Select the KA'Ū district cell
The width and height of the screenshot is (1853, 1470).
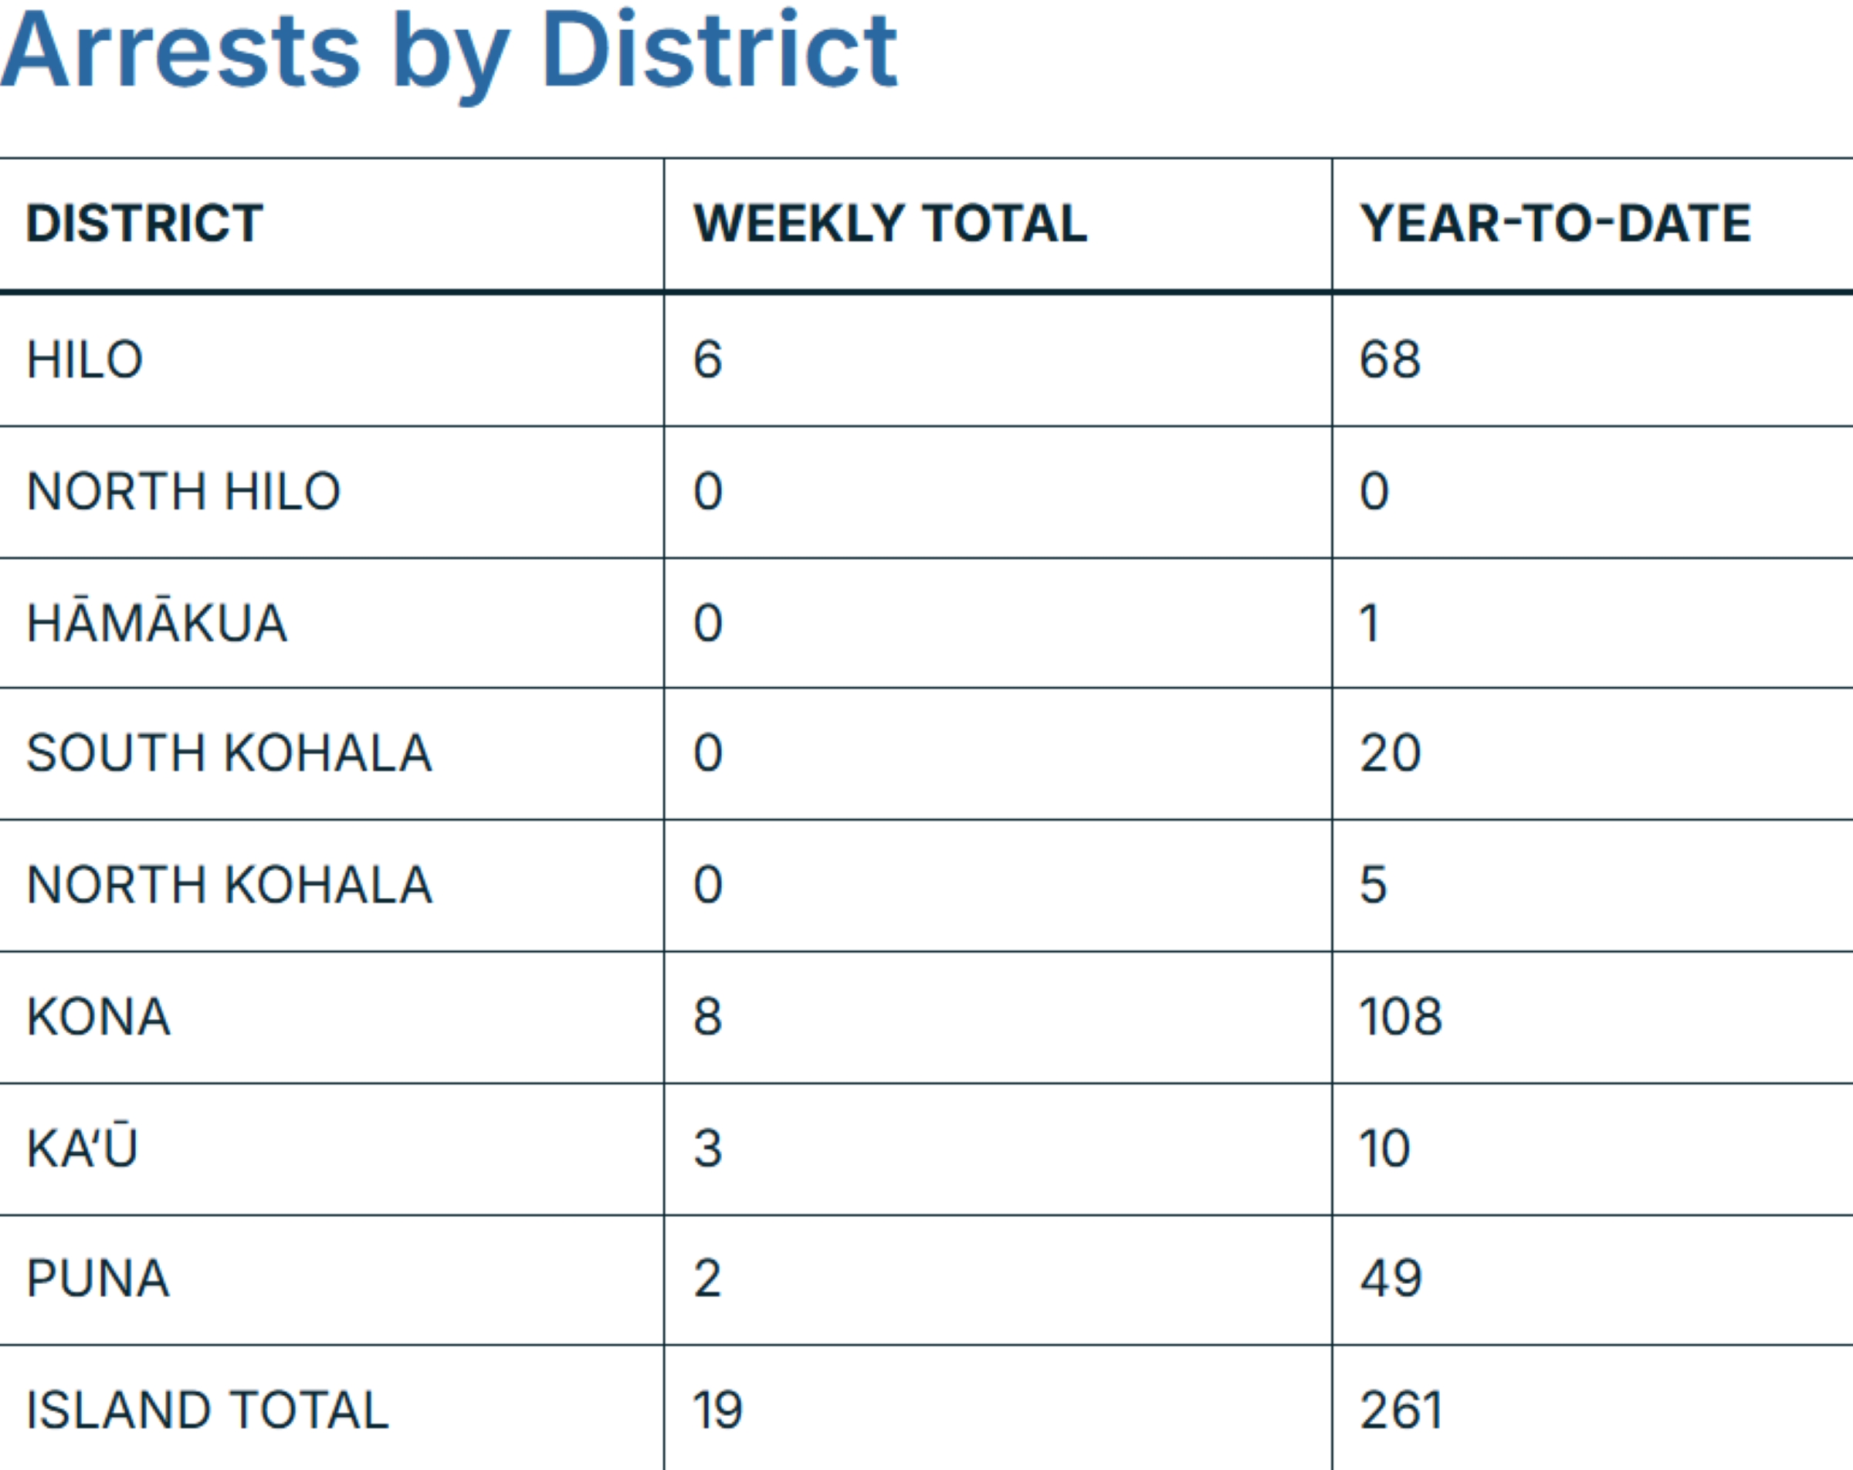click(x=82, y=1147)
